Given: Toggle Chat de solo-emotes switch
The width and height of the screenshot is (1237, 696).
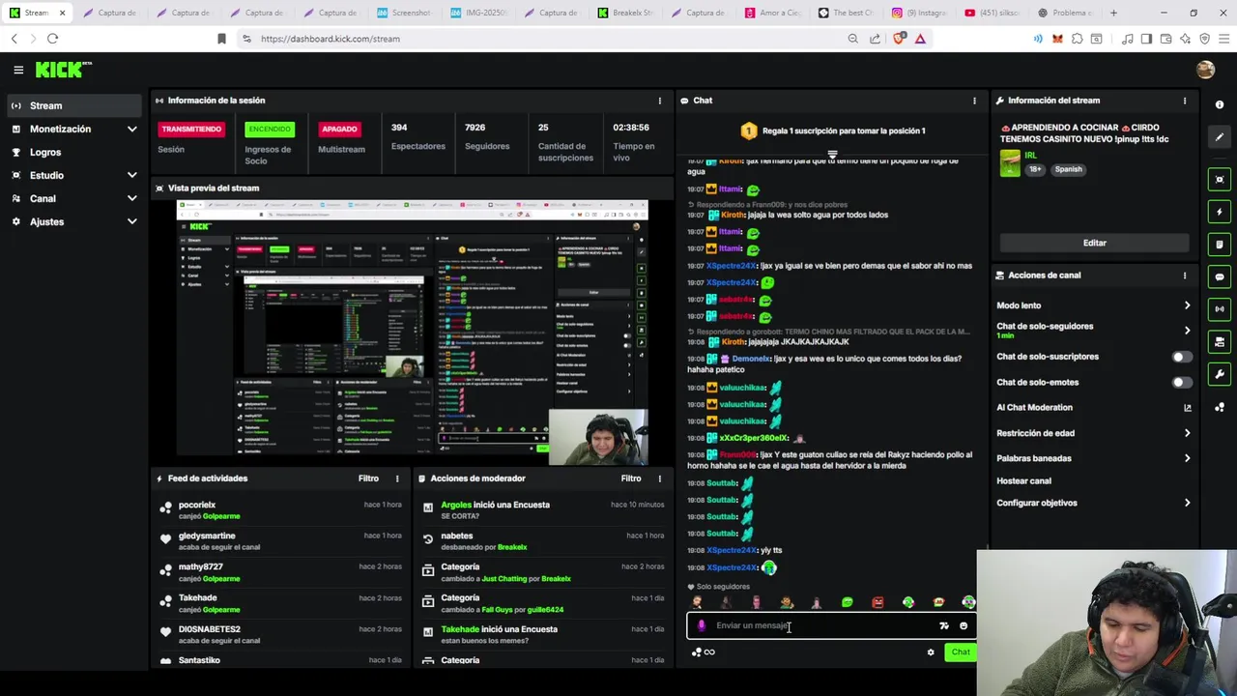Looking at the screenshot, I should pos(1181,383).
